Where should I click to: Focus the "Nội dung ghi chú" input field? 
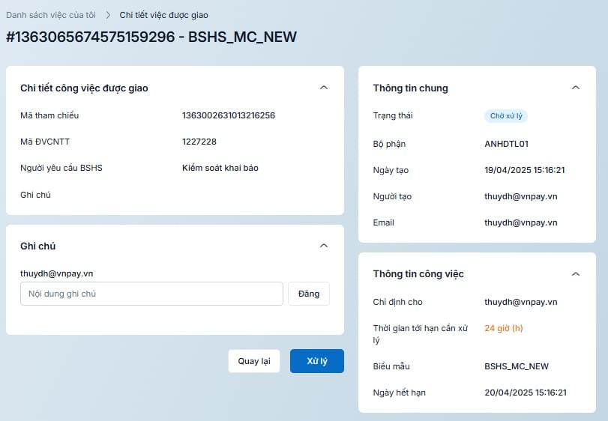(x=151, y=294)
